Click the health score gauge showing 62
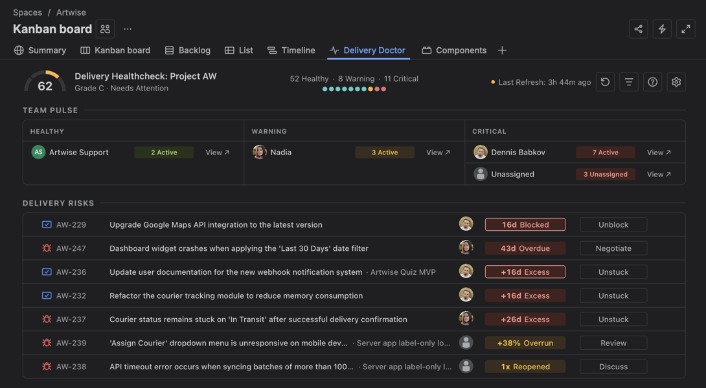Screen dimensions: 706x388 [45, 82]
